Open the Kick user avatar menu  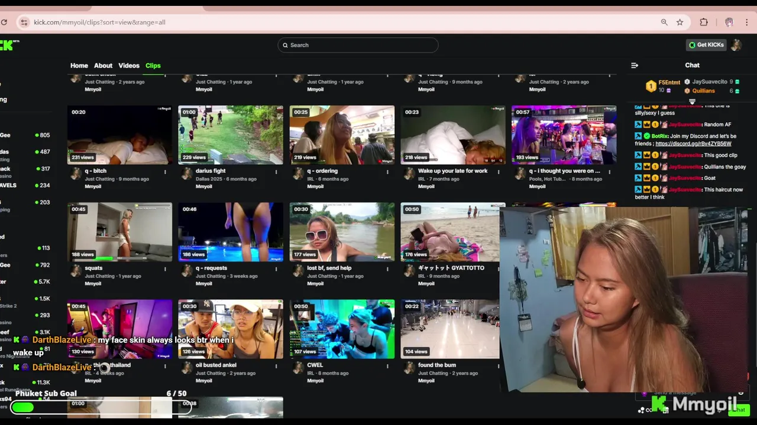pyautogui.click(x=736, y=45)
